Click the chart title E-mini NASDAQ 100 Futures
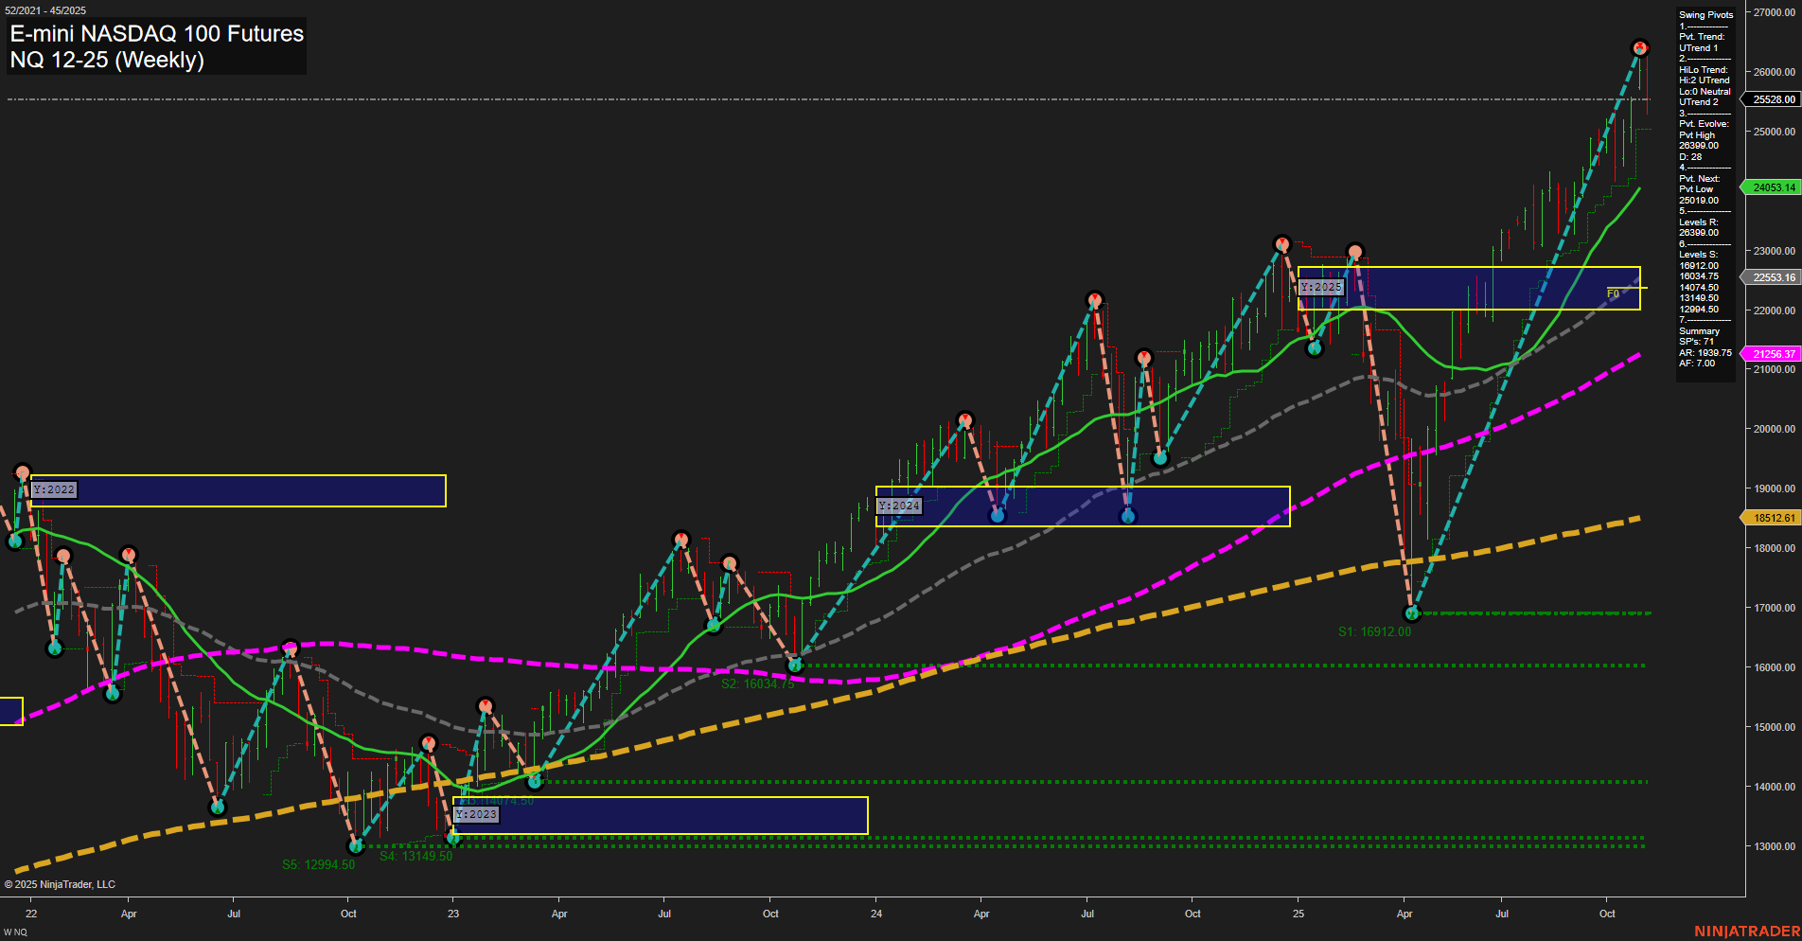 [155, 34]
